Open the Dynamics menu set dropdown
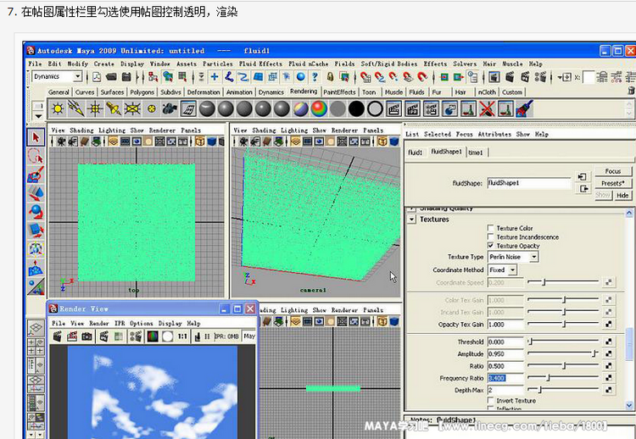This screenshot has height=439, width=636. (x=57, y=76)
